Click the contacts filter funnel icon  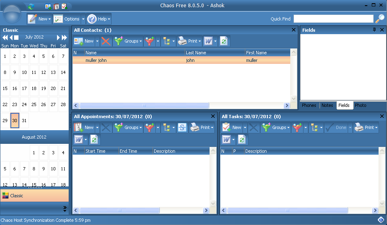click(x=150, y=41)
